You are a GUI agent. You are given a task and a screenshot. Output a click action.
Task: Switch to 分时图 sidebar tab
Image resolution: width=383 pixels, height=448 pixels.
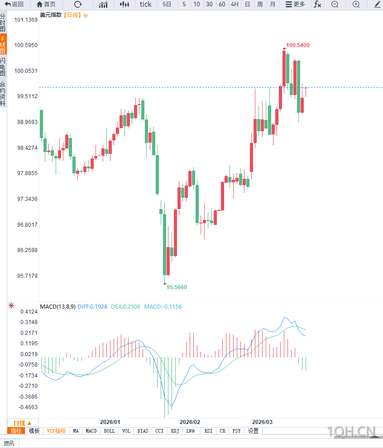[x=3, y=22]
